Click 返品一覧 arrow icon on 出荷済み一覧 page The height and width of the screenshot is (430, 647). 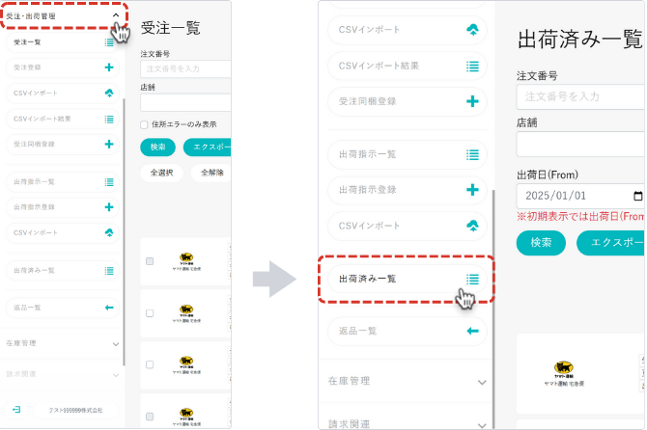click(472, 331)
